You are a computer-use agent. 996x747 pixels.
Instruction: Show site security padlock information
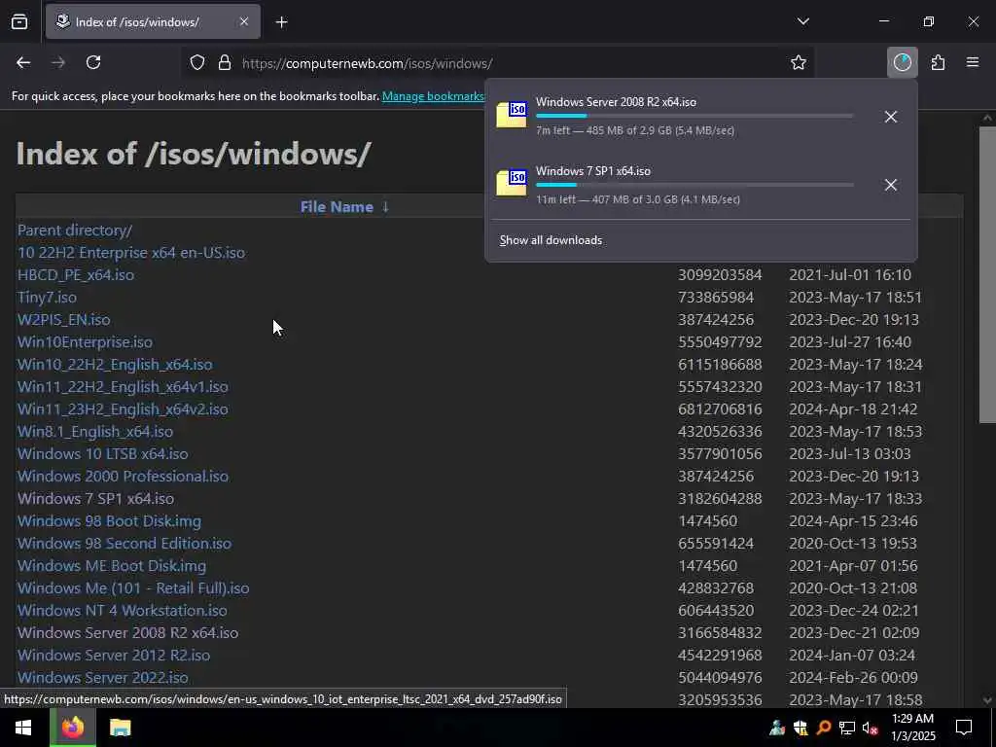click(225, 63)
